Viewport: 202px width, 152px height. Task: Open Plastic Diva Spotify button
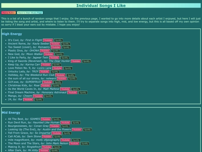pos(55,51)
